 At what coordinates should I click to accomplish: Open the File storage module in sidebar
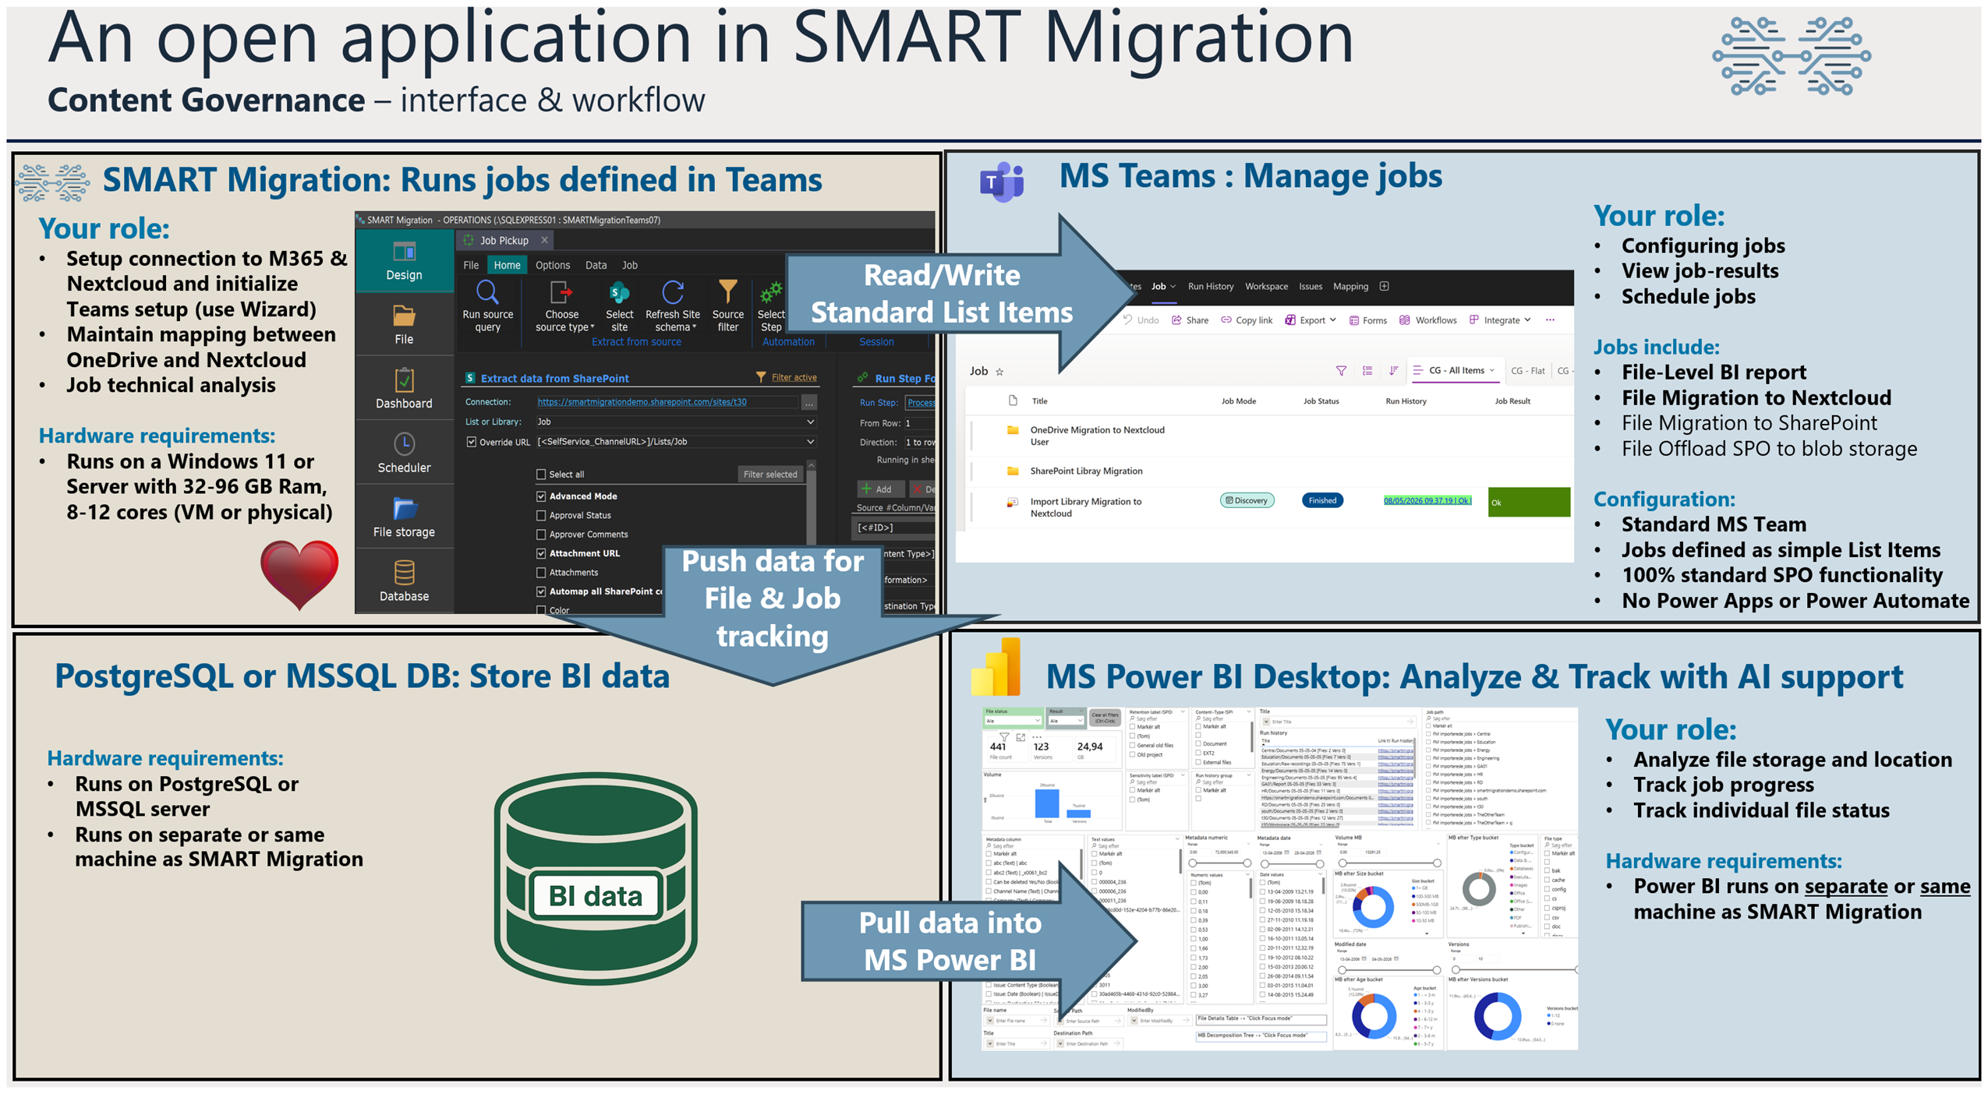(404, 517)
